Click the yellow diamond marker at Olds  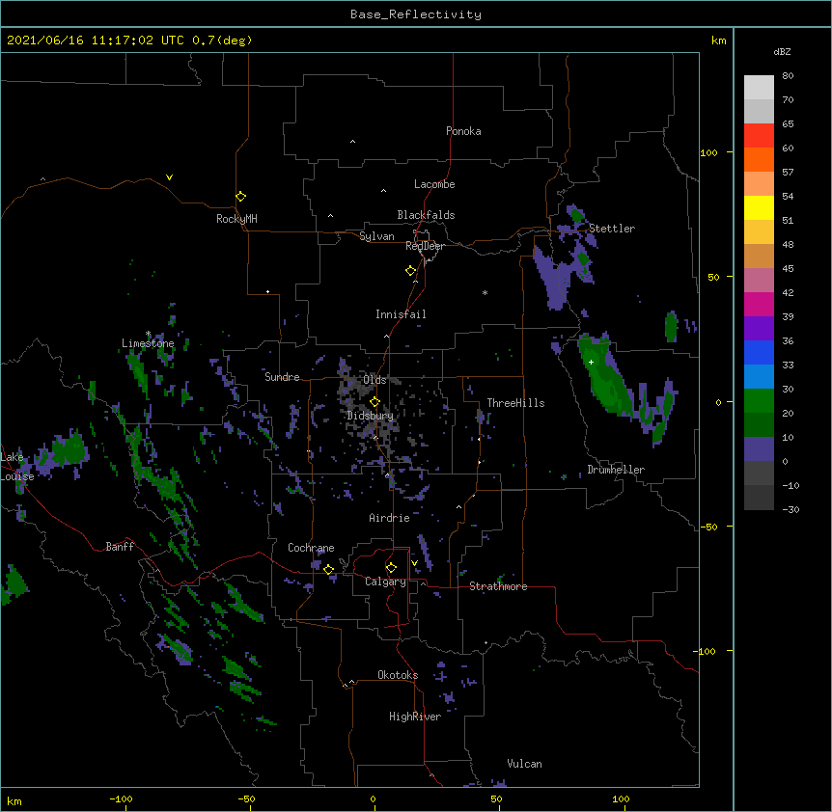[374, 401]
